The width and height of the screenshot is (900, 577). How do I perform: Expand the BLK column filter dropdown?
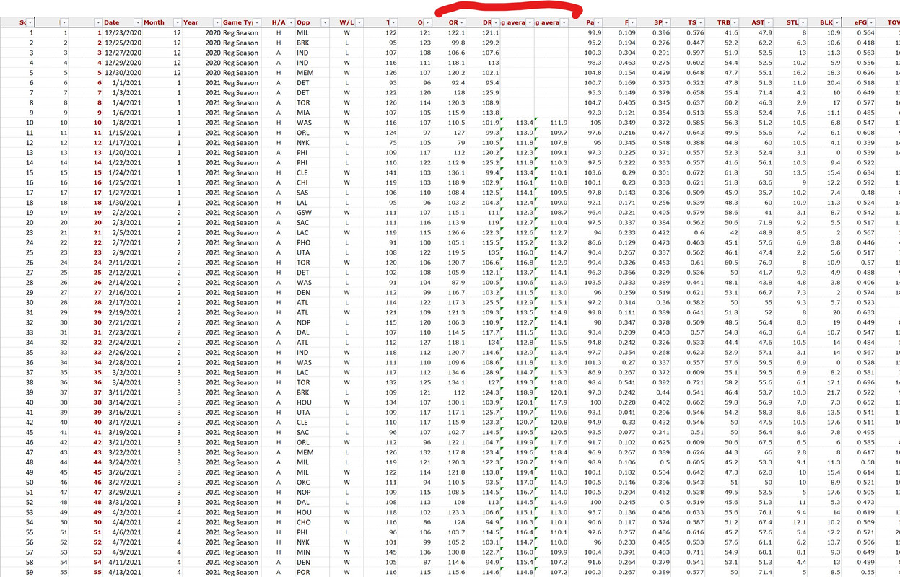click(837, 23)
